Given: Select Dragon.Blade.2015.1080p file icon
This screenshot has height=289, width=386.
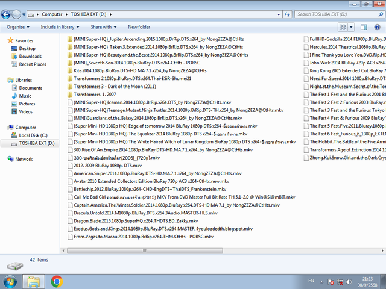Looking at the screenshot, I should click(x=70, y=221).
